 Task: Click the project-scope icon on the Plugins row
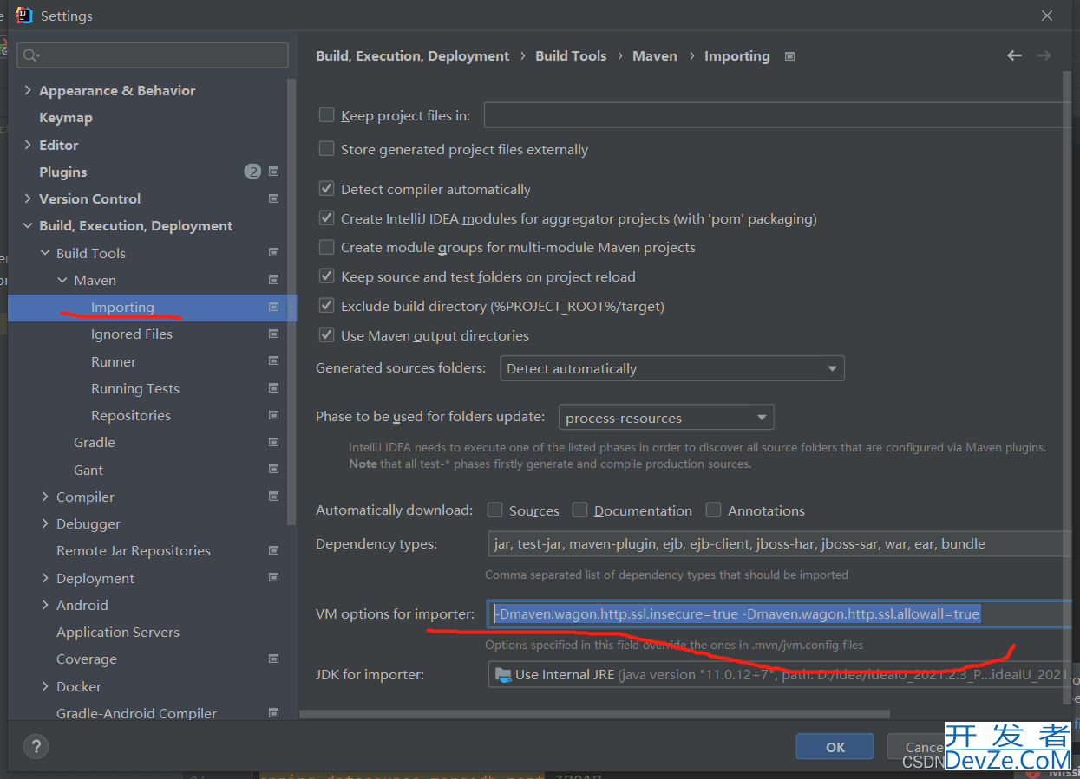click(274, 172)
